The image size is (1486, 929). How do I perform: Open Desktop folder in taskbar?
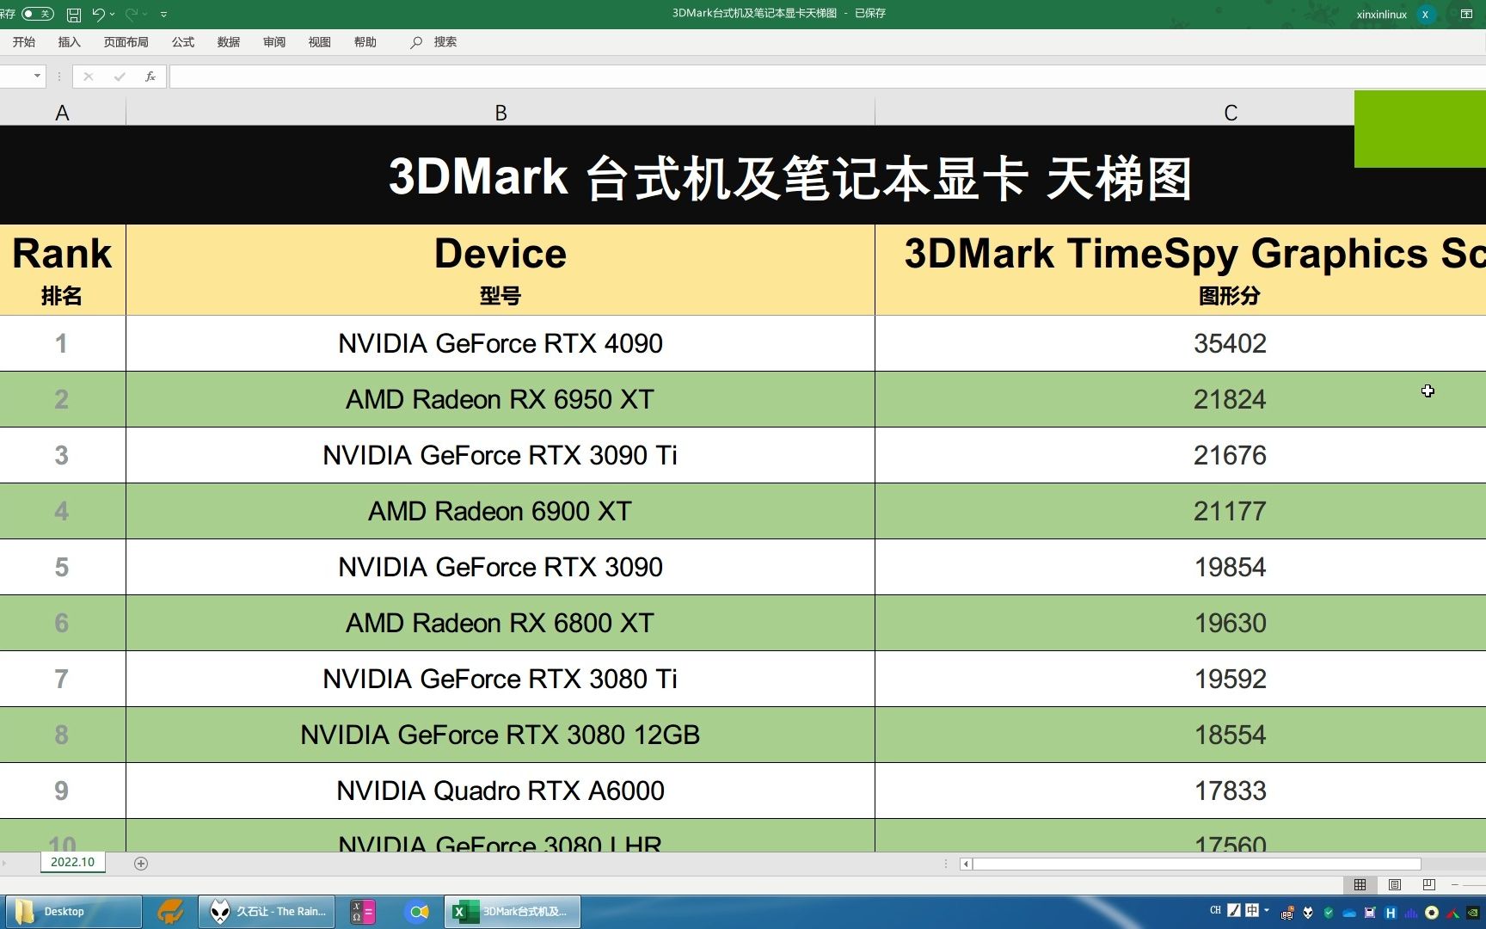(x=74, y=912)
